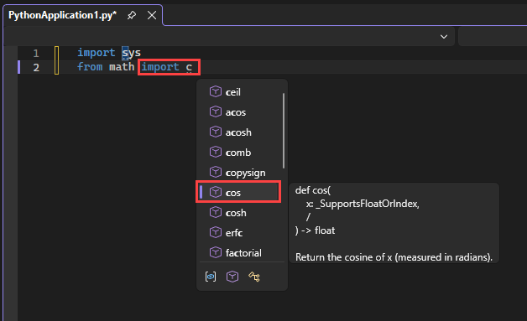Place cursor on 'sys' in line 1
Viewport: 527px width, 321px height.
pos(132,53)
